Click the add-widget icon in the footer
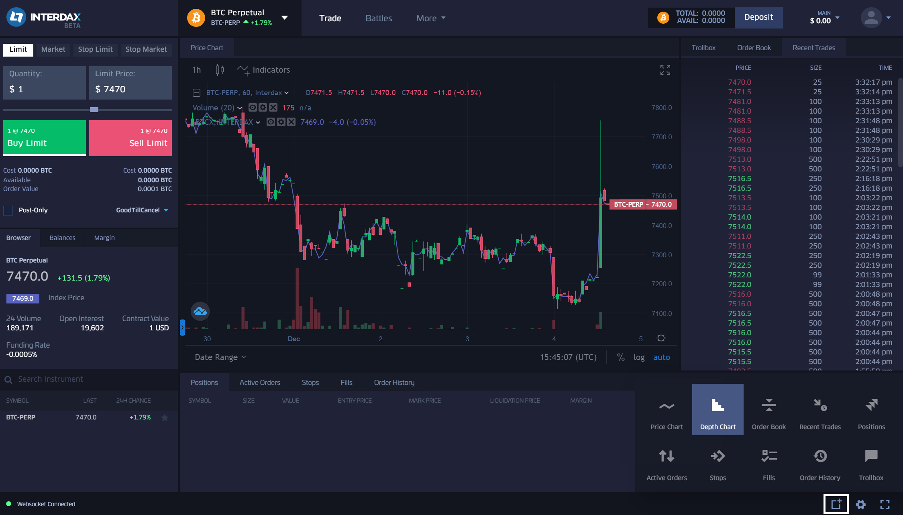The image size is (903, 515). [836, 504]
